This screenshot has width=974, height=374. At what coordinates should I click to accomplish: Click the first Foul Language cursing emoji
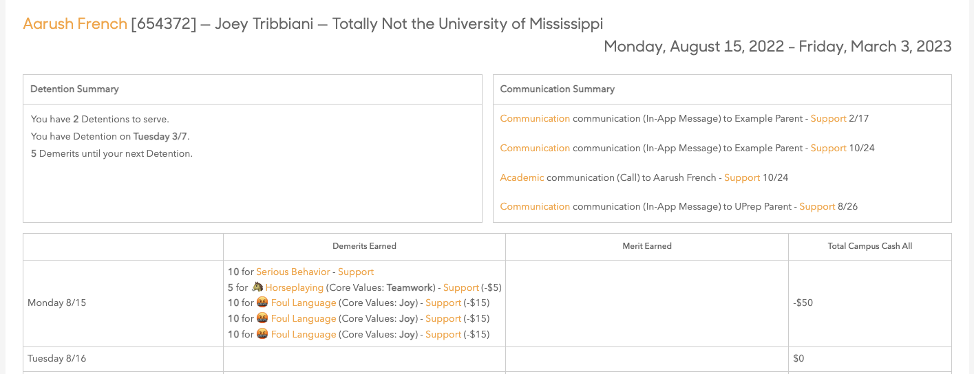pos(262,302)
